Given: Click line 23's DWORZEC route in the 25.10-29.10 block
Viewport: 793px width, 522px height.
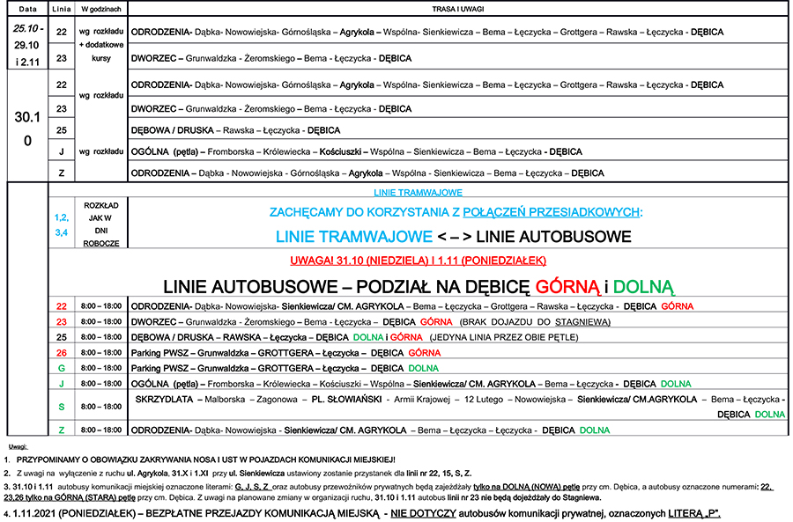Looking at the screenshot, I should tap(271, 58).
